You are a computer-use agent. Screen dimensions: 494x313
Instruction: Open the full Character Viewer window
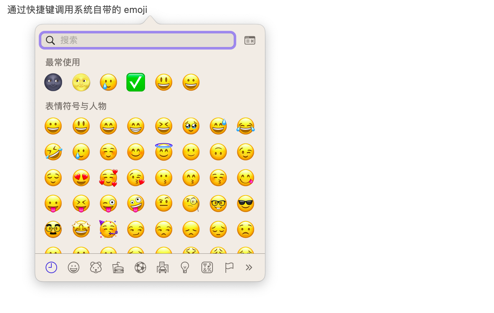(250, 40)
